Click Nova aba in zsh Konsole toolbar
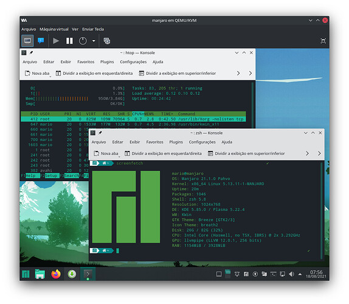349x304 pixels. point(106,153)
